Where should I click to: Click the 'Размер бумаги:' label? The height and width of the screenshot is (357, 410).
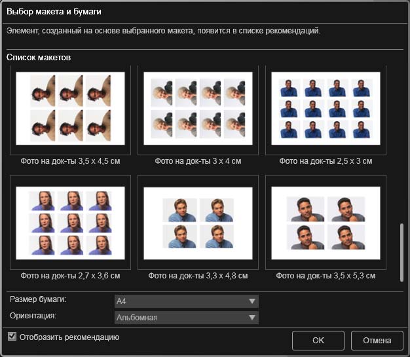(x=38, y=299)
